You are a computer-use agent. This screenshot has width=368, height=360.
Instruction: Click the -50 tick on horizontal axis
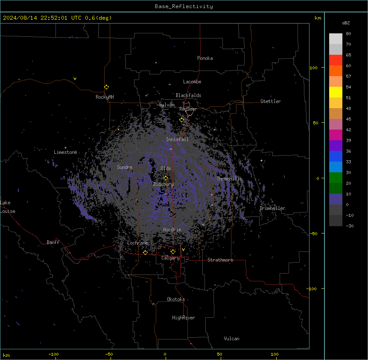(109, 354)
